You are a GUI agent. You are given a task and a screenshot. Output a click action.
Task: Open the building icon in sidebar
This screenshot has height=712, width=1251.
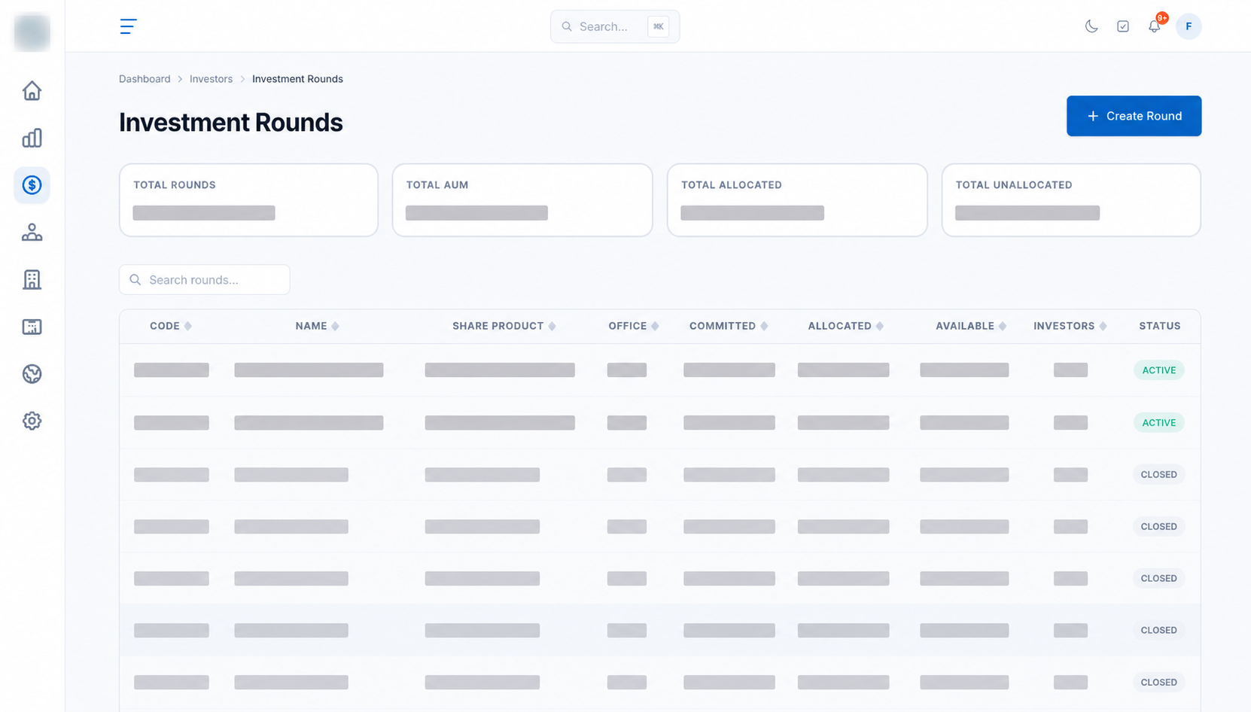[x=32, y=280]
